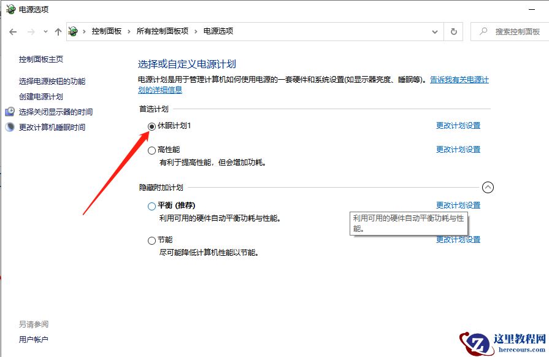
Task: Click the back navigation arrow
Action: click(x=13, y=31)
